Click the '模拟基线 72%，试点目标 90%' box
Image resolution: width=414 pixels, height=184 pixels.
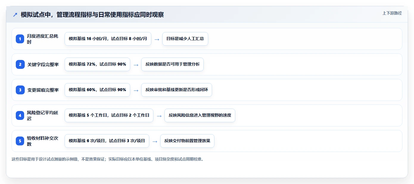(97, 64)
